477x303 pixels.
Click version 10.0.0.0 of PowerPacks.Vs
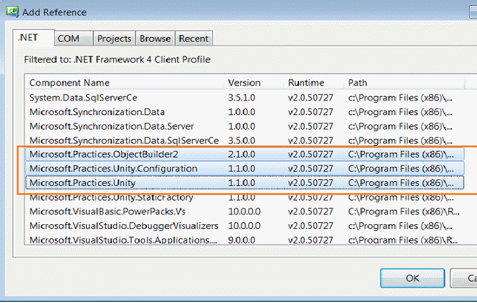coord(244,212)
